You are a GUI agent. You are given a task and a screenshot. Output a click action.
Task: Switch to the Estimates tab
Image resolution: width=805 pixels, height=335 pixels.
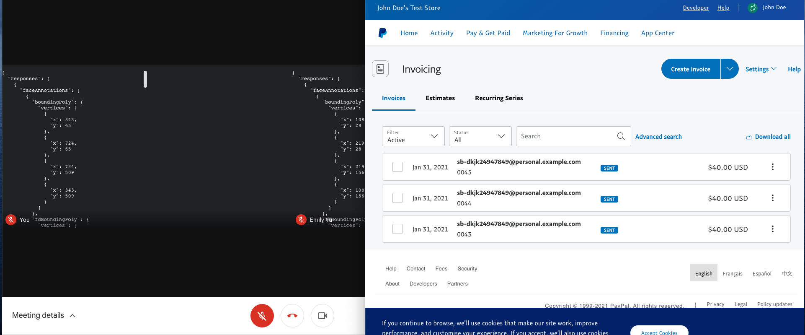pyautogui.click(x=440, y=98)
